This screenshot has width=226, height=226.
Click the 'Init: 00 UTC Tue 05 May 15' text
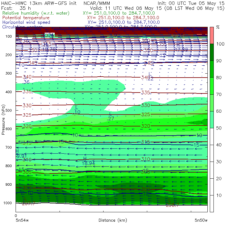click(191, 3)
